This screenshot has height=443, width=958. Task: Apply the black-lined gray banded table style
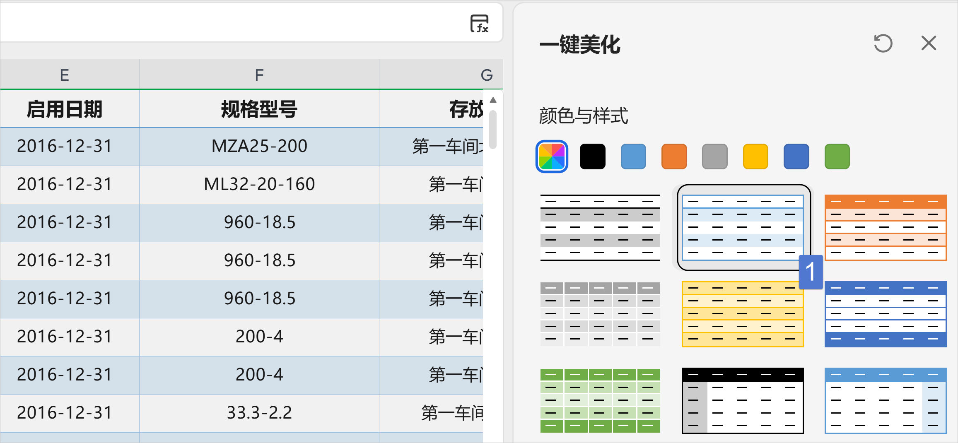tap(600, 227)
